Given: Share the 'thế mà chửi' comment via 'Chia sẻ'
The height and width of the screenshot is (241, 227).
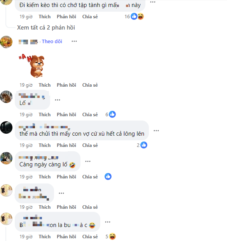Looking at the screenshot, I should coord(90,145).
